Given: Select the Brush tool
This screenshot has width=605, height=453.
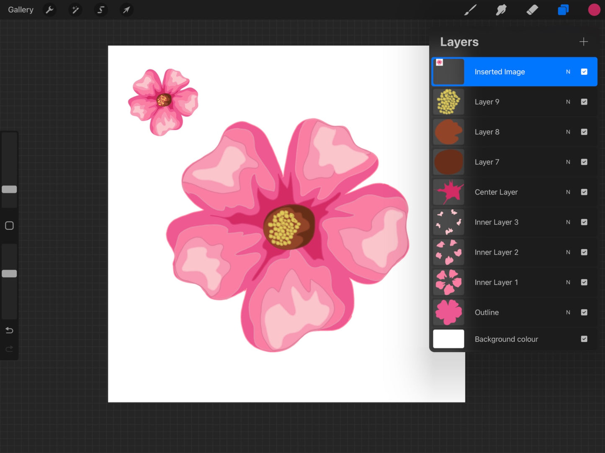Looking at the screenshot, I should [x=470, y=10].
